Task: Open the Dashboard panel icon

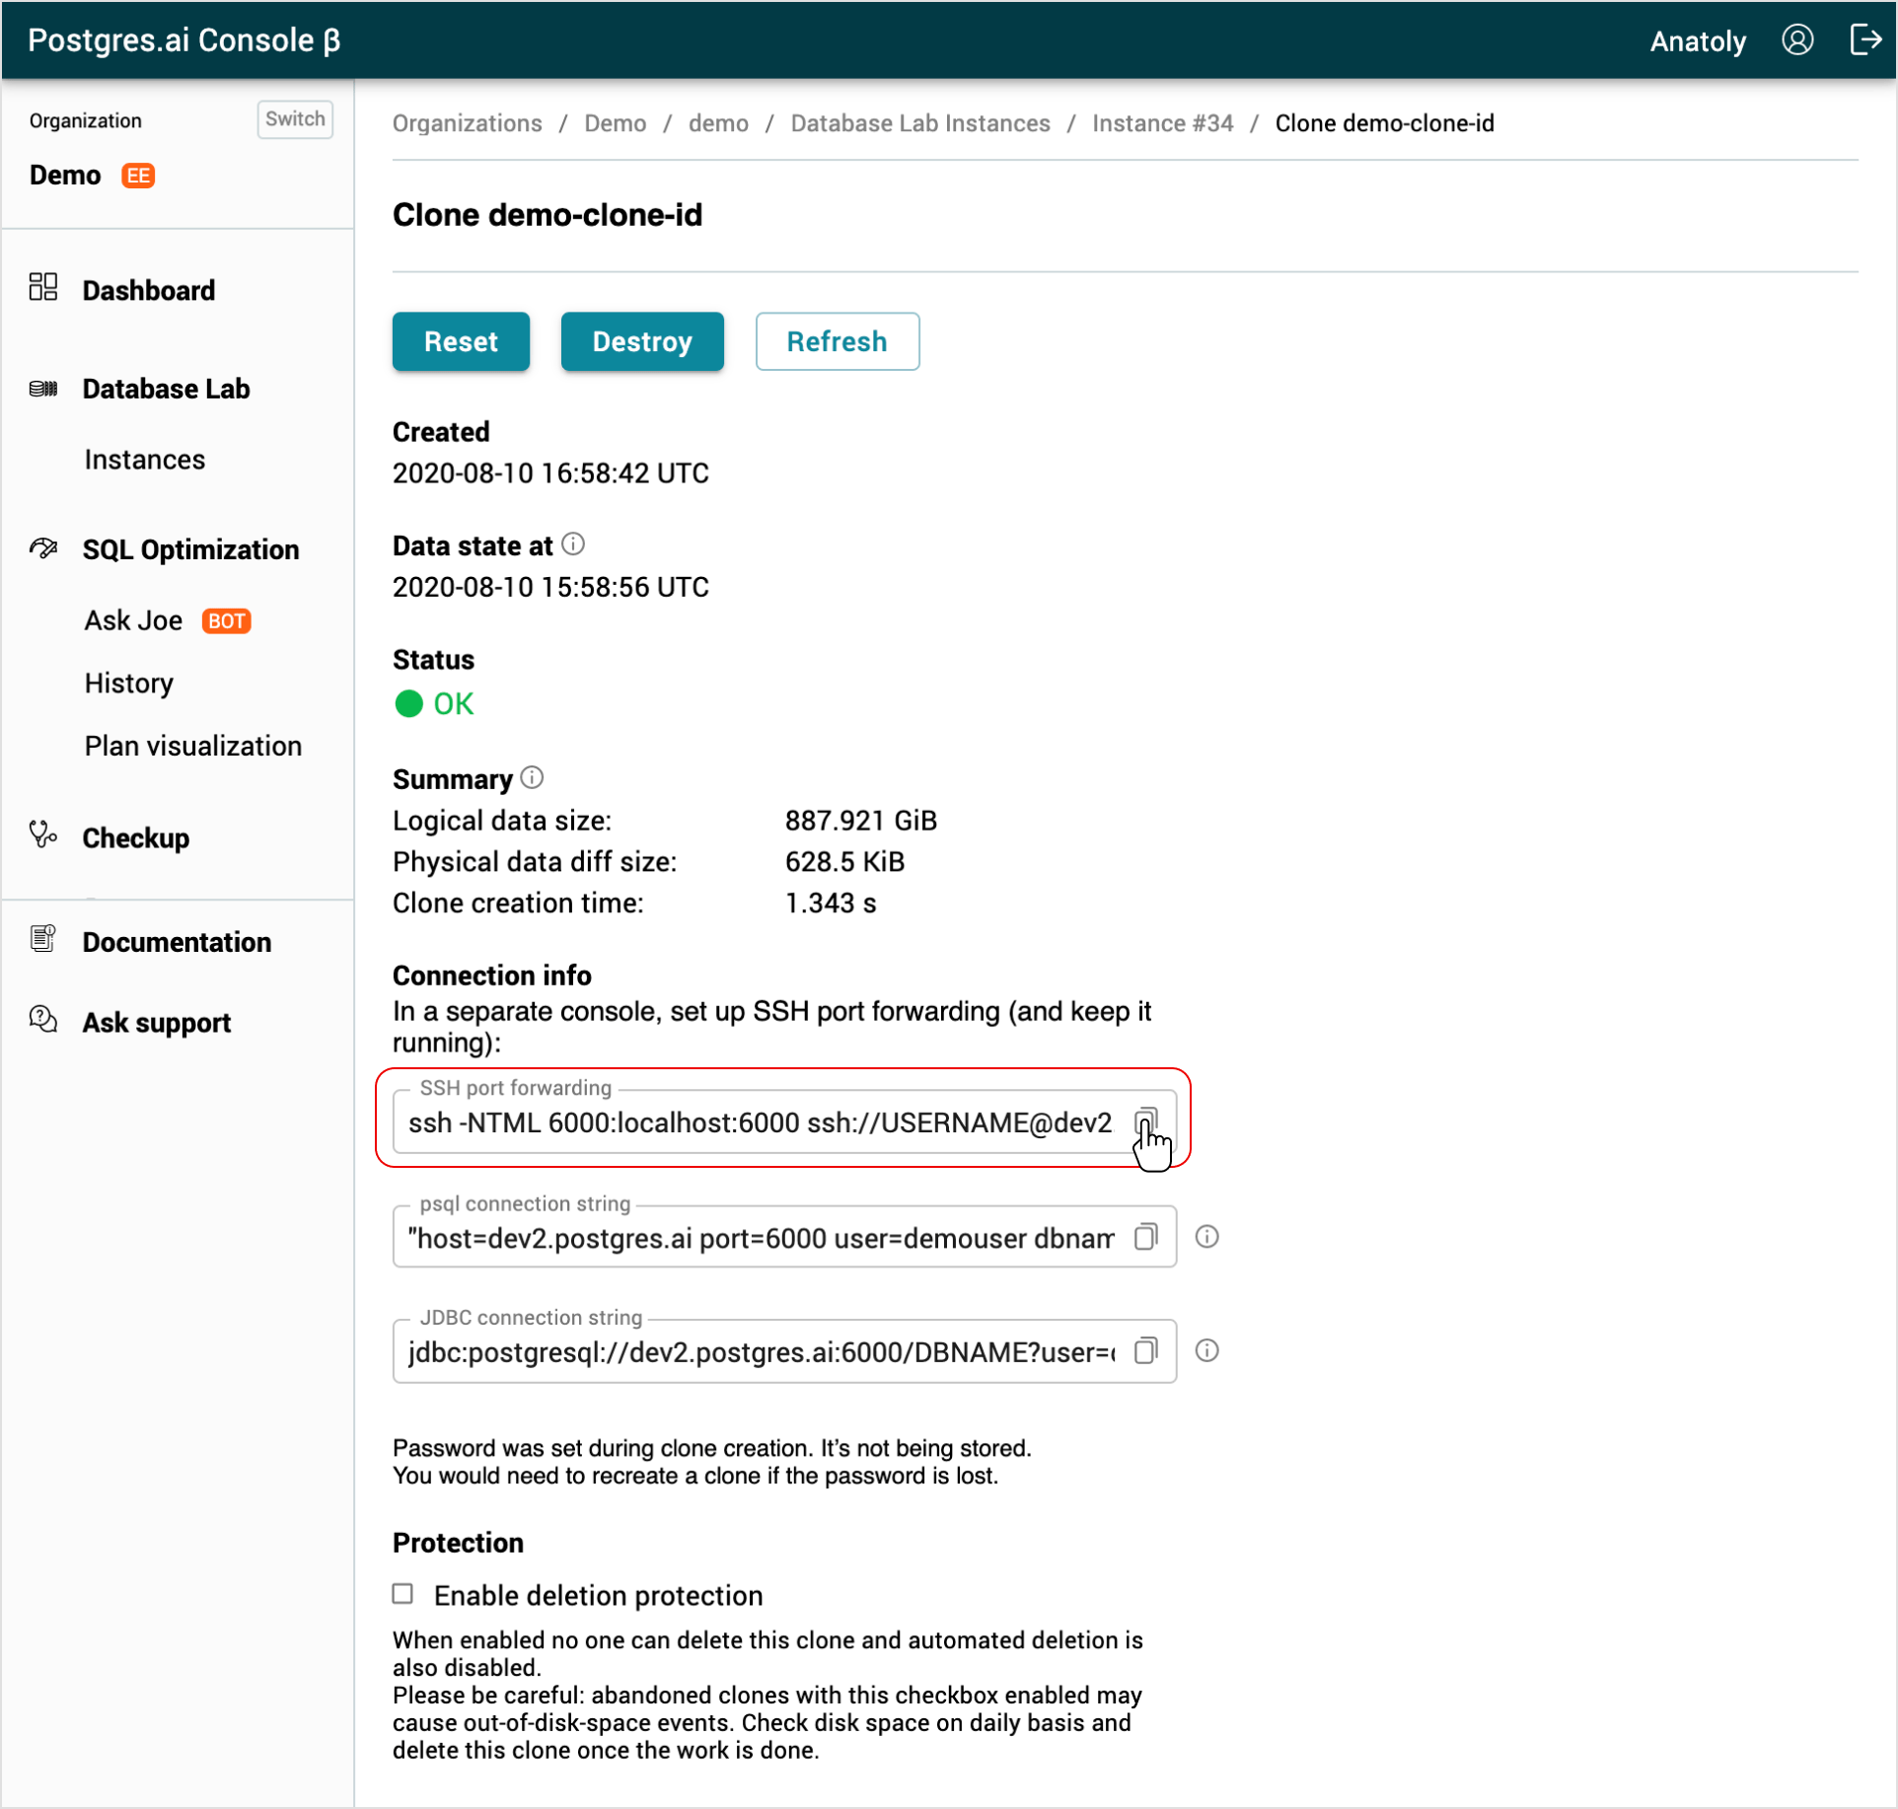Action: pos(43,288)
